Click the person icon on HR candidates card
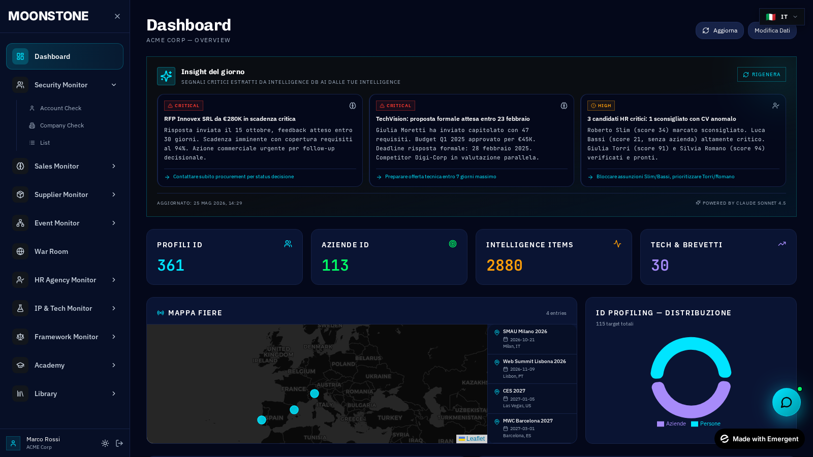The height and width of the screenshot is (457, 813). pos(775,106)
